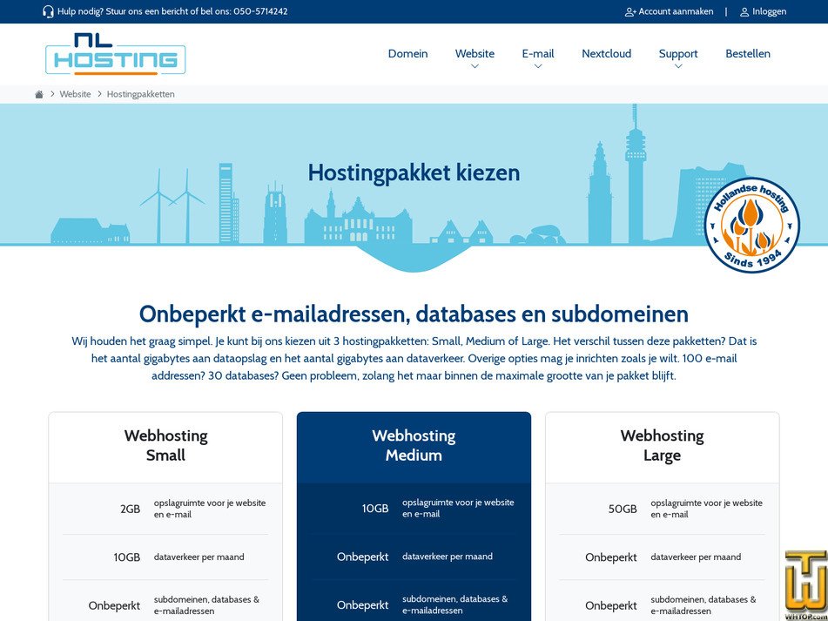Expand the Support menu chevron
This screenshot has width=828, height=621.
(x=678, y=66)
